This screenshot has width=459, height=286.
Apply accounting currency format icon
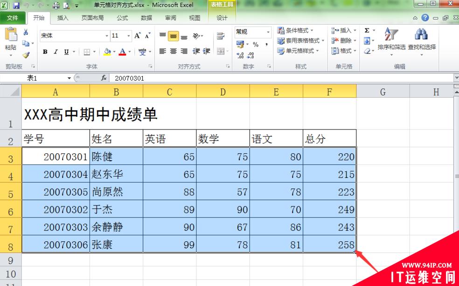point(240,44)
